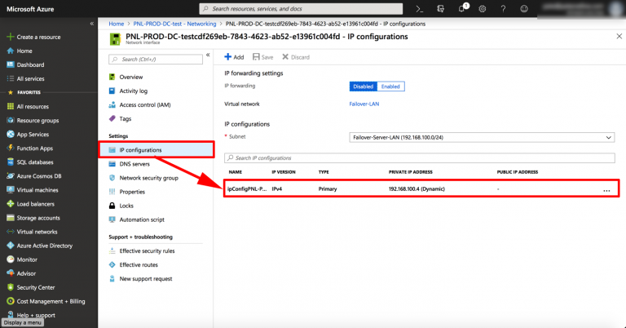Image resolution: width=626 pixels, height=328 pixels.
Task: Sort the table by PRIVATE IP ADDRESS header
Action: [411, 172]
